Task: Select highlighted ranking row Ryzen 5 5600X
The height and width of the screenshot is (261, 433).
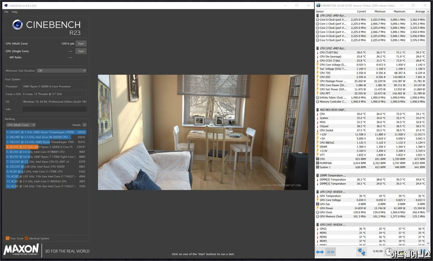Action: tap(46, 147)
